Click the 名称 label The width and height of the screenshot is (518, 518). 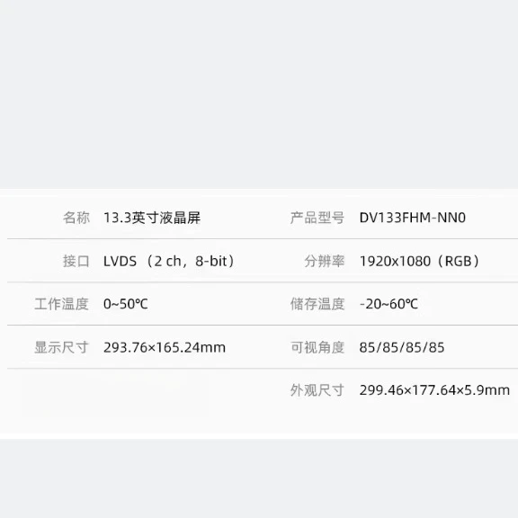pyautogui.click(x=76, y=218)
